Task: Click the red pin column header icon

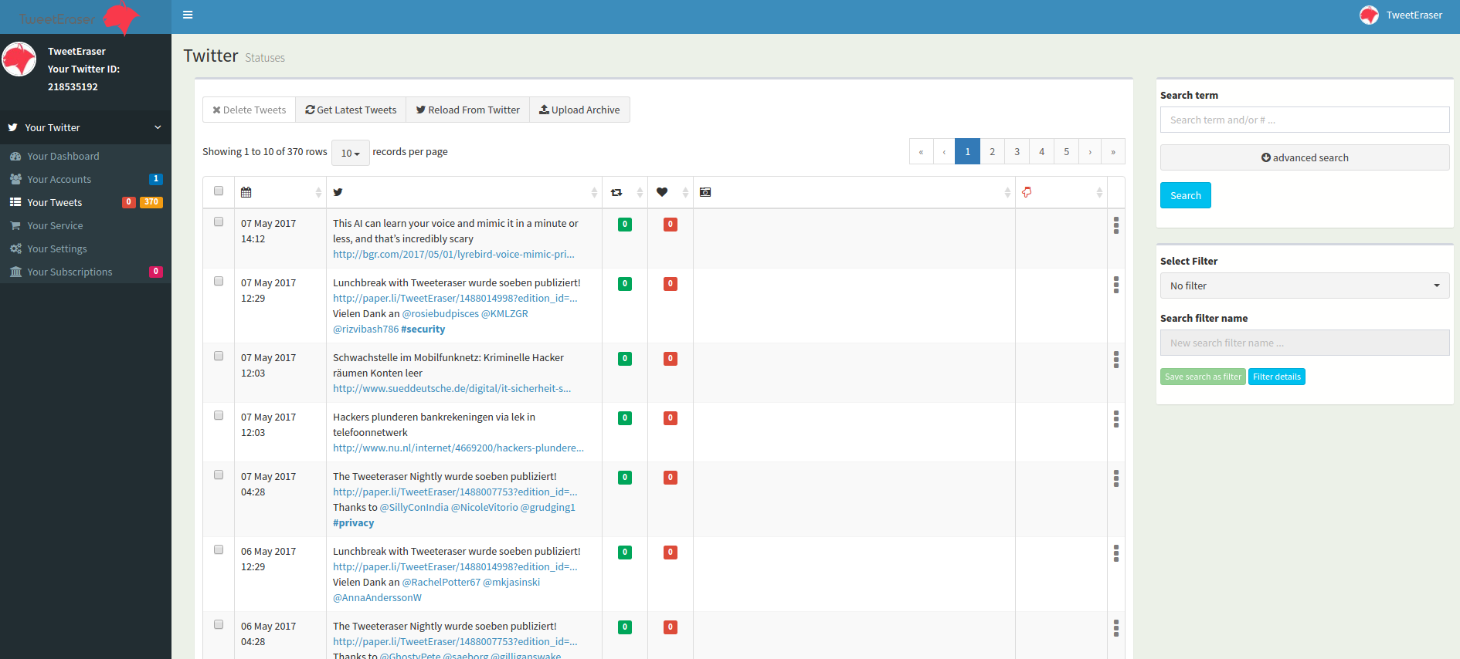Action: pyautogui.click(x=1027, y=192)
